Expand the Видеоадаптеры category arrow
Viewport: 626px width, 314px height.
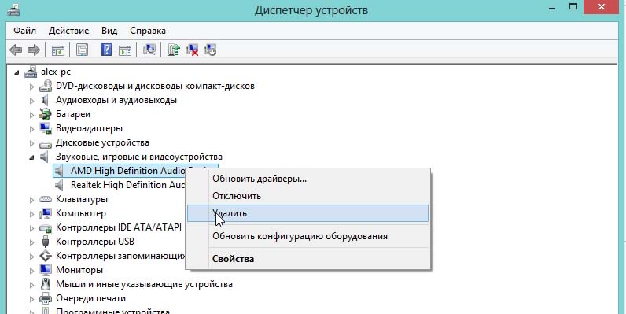[32, 129]
